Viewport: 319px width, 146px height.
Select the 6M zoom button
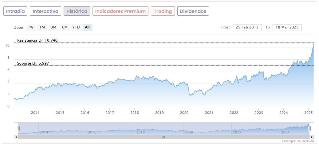click(x=65, y=27)
